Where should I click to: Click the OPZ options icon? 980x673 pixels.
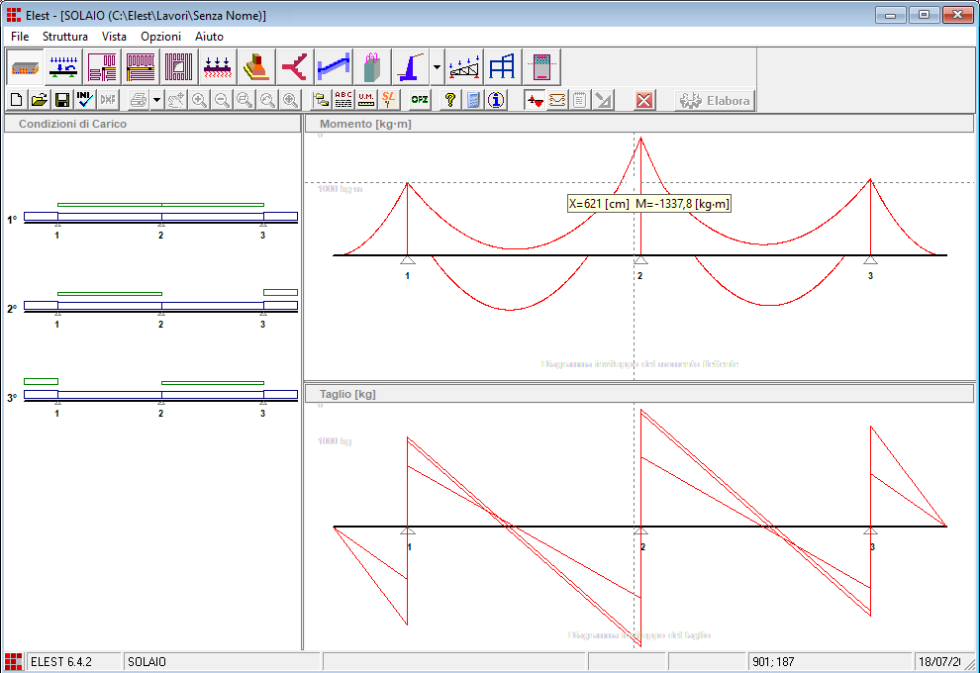[x=420, y=100]
